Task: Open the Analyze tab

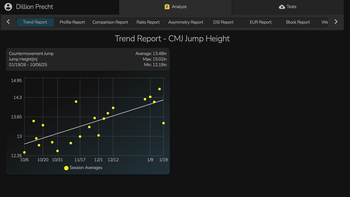Action: click(x=175, y=7)
